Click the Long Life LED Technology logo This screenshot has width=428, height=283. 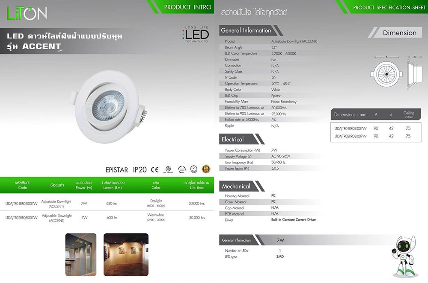tap(196, 35)
